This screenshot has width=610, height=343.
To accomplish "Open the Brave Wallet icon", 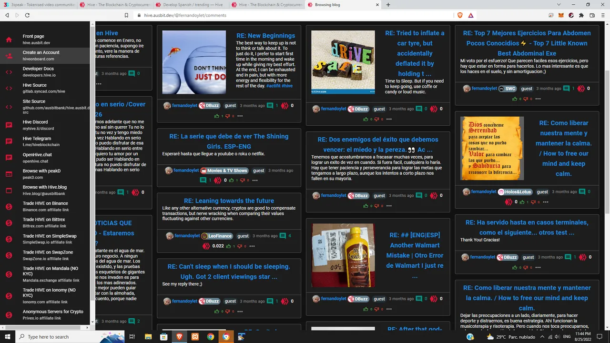I will click(x=592, y=15).
